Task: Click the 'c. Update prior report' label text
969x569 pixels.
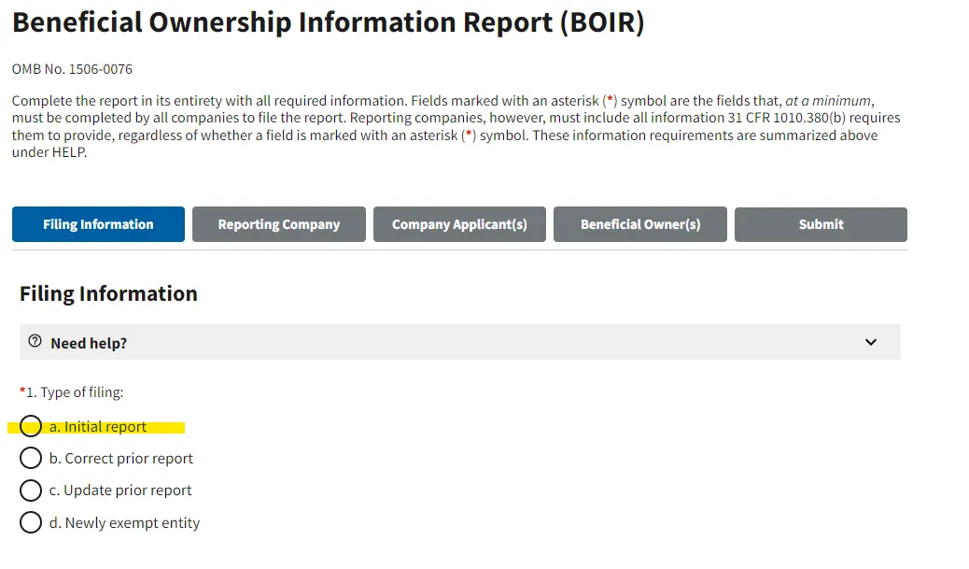Action: (x=120, y=491)
